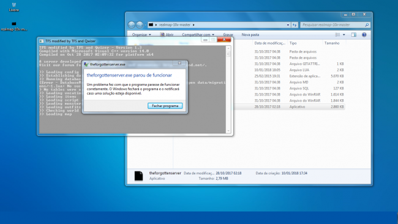The width and height of the screenshot is (398, 224).
Task: Expand the address bar history dropdown
Action: click(288, 25)
